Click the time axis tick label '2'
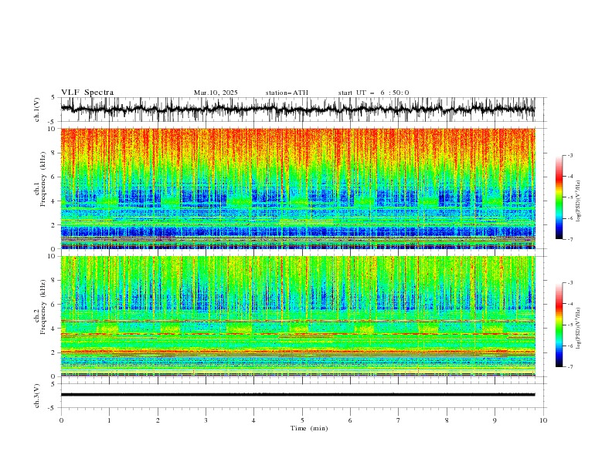The width and height of the screenshot is (612, 472). click(158, 420)
